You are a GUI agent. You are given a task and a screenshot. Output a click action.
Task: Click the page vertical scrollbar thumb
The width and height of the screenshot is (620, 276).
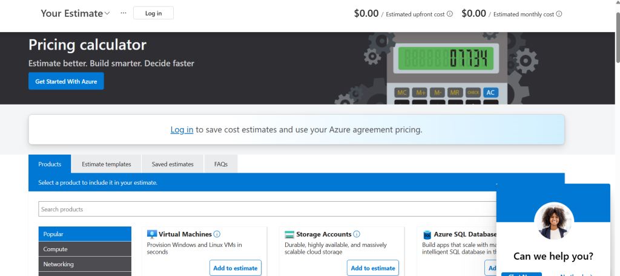(617, 37)
